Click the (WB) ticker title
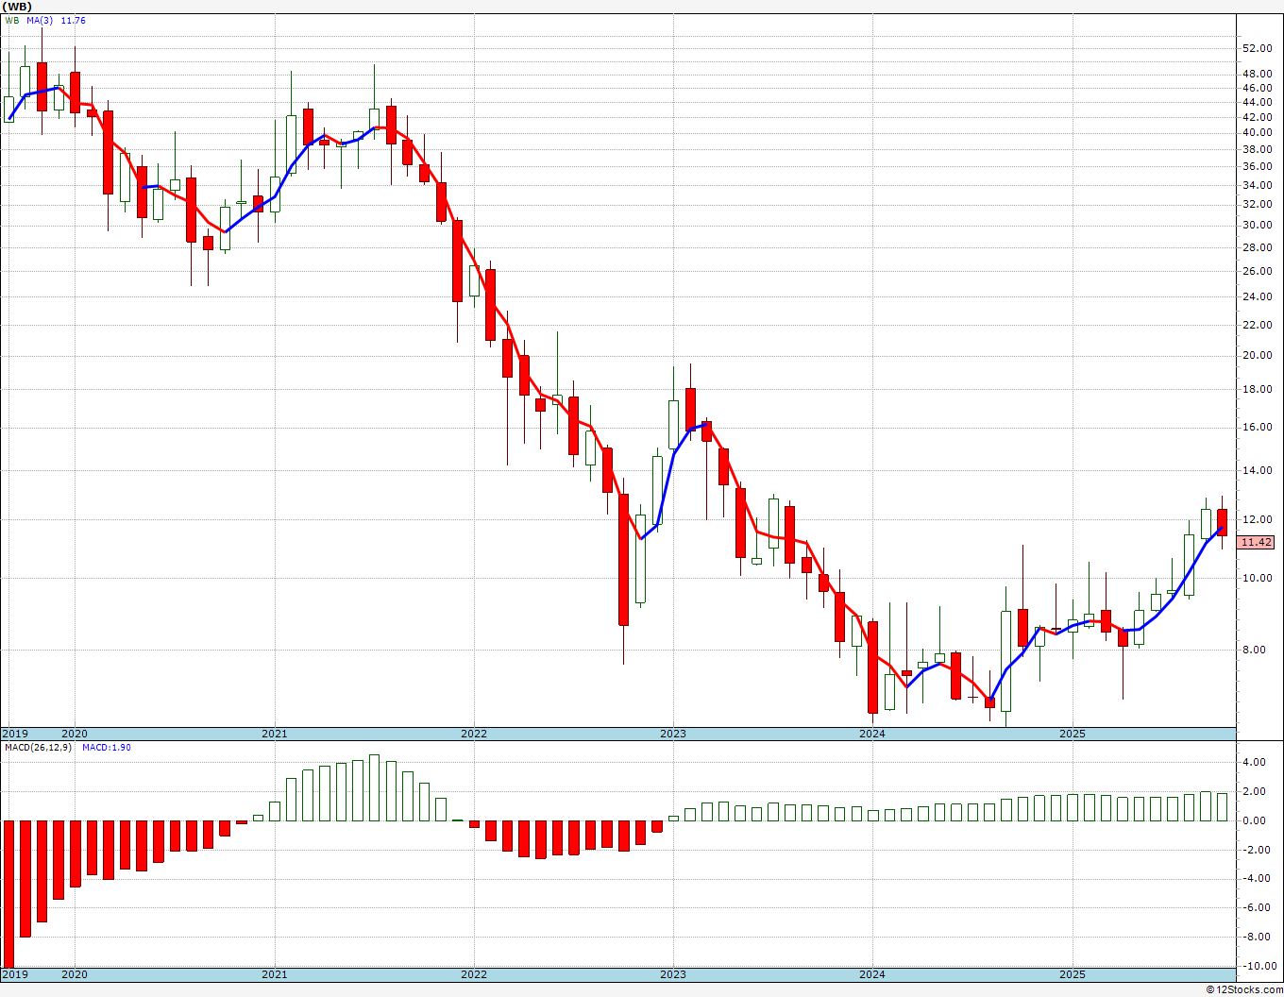 click(17, 7)
